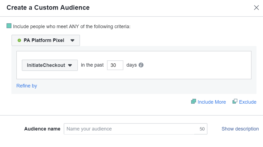Click the Exclude link text
Image resolution: width=263 pixels, height=147 pixels.
(248, 102)
